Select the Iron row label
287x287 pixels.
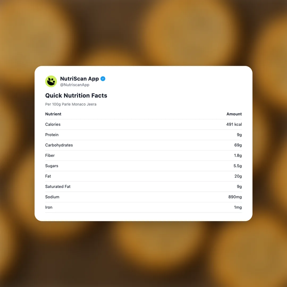[49, 207]
